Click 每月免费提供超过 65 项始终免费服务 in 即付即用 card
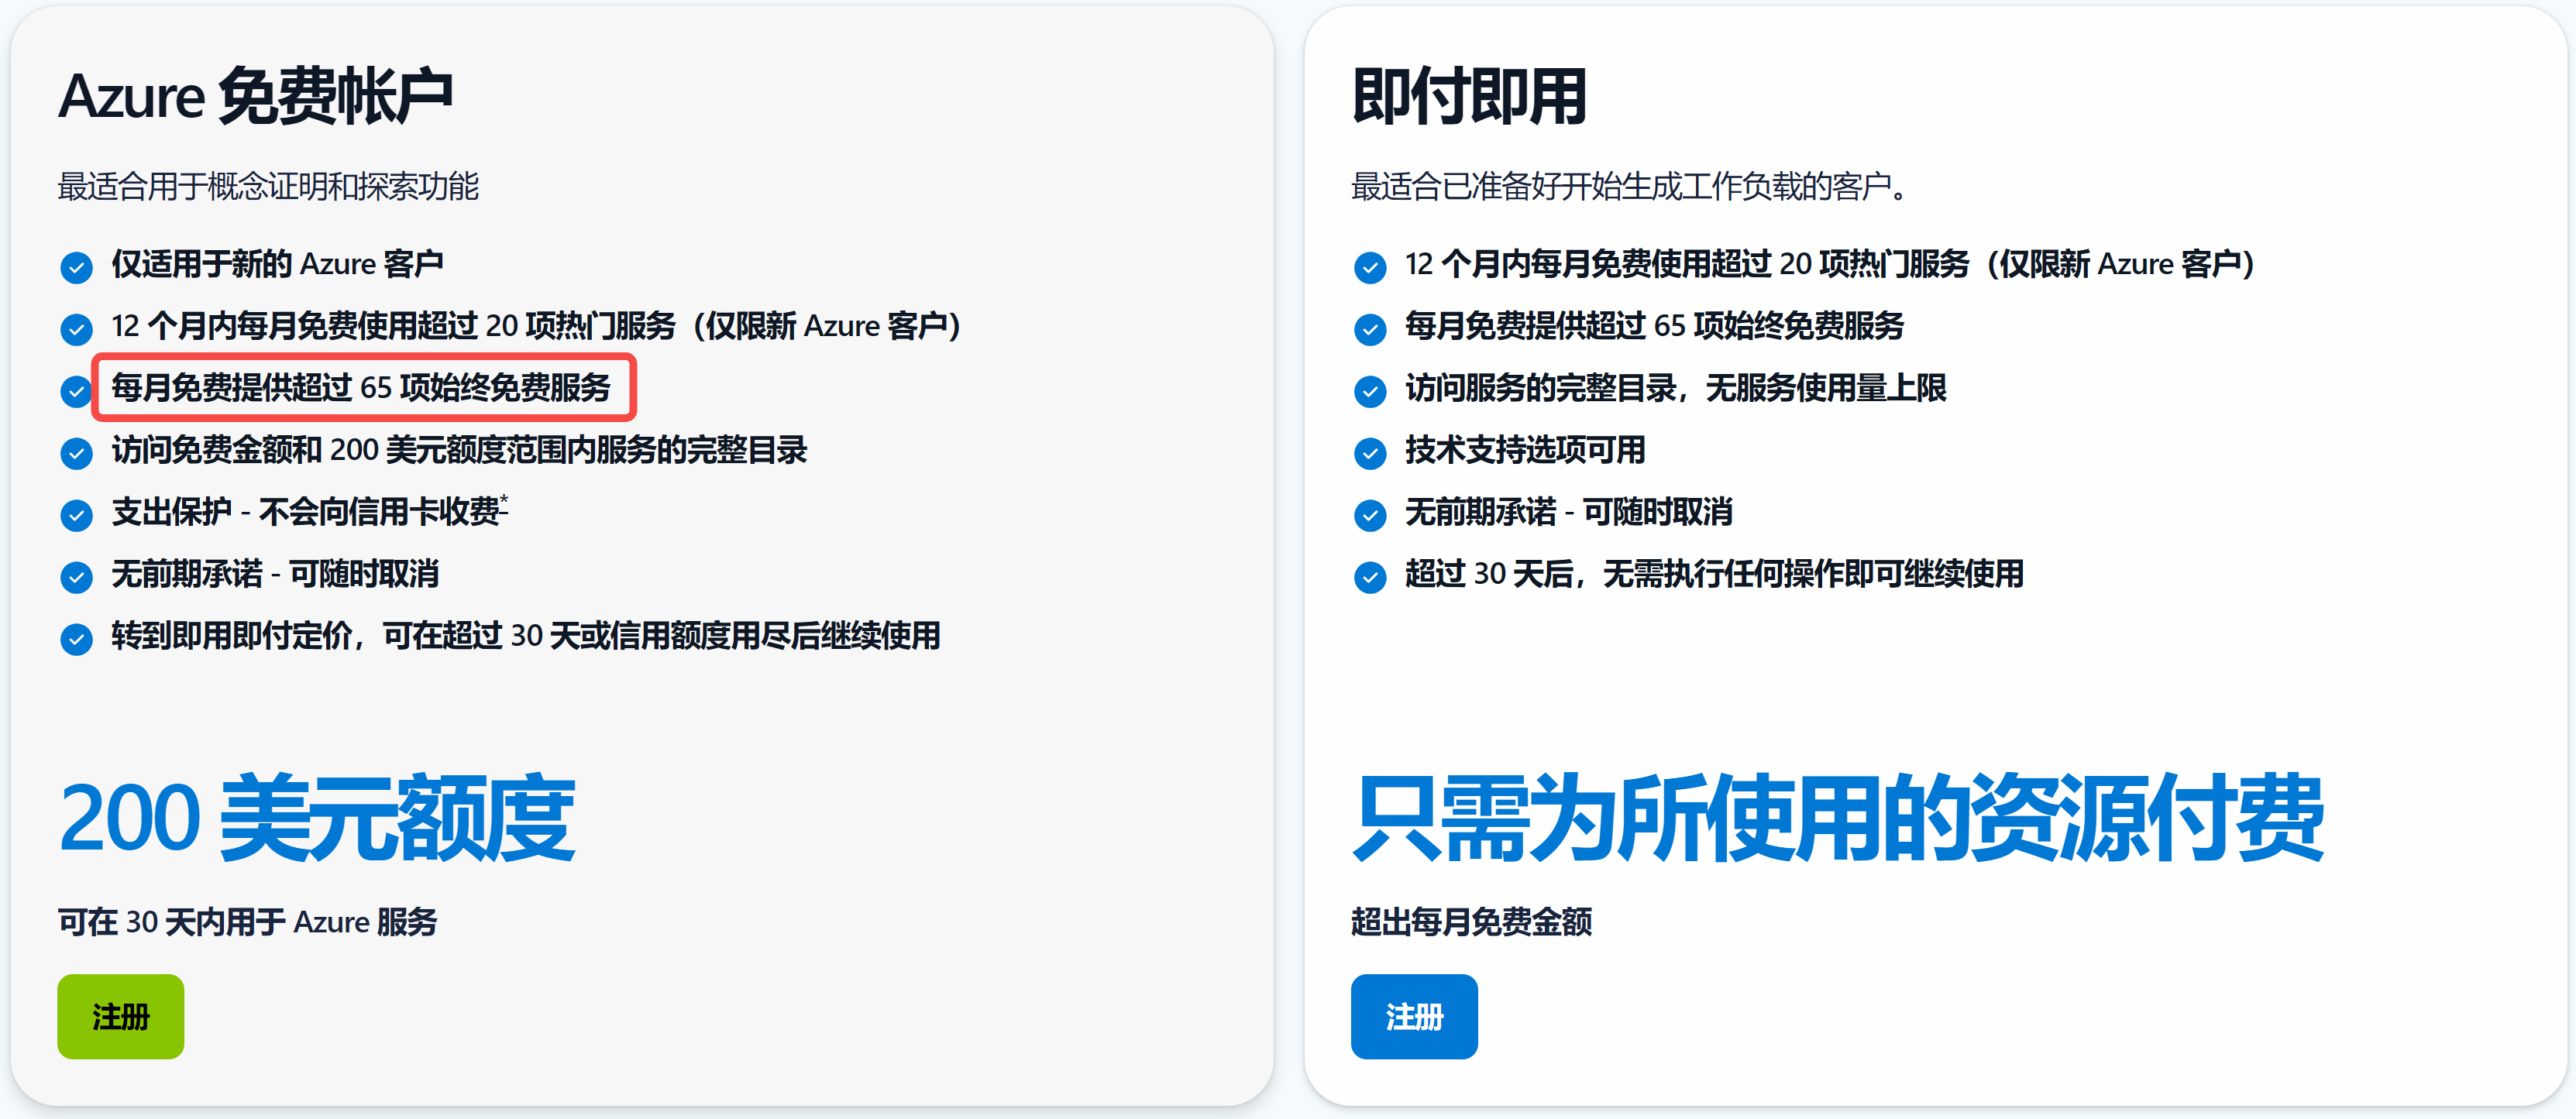Viewport: 2576px width, 1119px height. point(1654,326)
